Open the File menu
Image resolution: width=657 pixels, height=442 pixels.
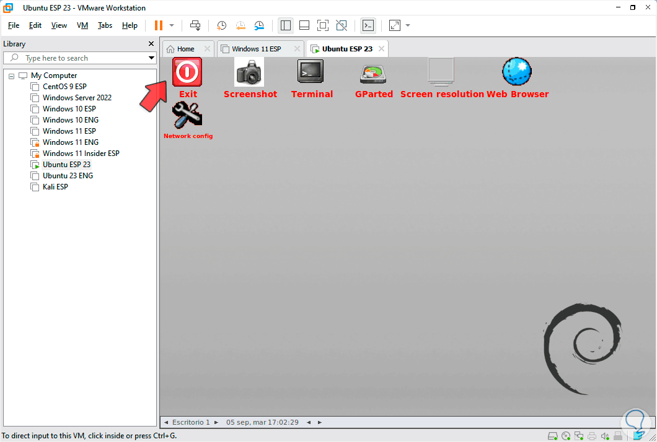pyautogui.click(x=14, y=25)
